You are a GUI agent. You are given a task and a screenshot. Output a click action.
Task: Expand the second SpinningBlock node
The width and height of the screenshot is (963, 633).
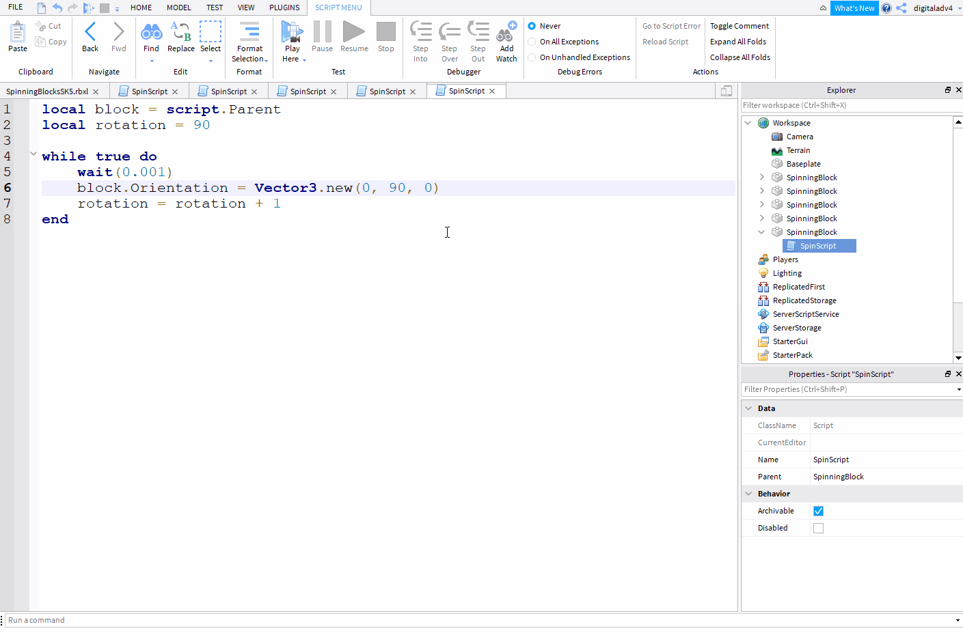click(762, 191)
